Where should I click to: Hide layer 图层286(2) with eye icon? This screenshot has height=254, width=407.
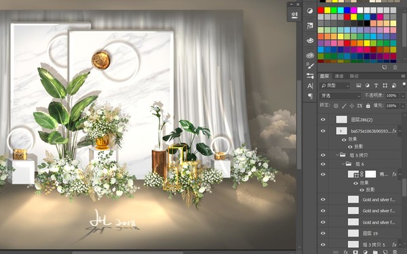323,119
